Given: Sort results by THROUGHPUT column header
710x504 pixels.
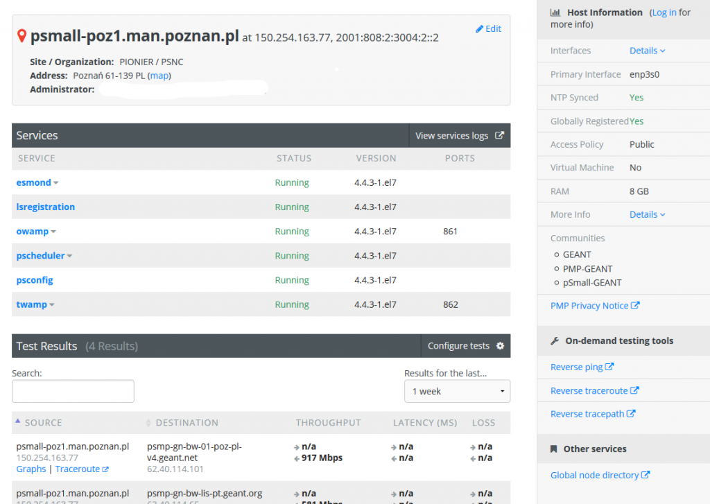Looking at the screenshot, I should click(328, 423).
